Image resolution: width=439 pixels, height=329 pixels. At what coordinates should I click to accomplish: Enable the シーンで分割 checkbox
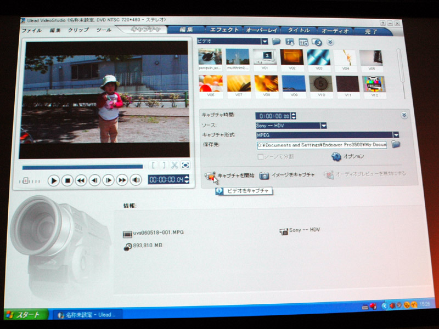[261, 157]
